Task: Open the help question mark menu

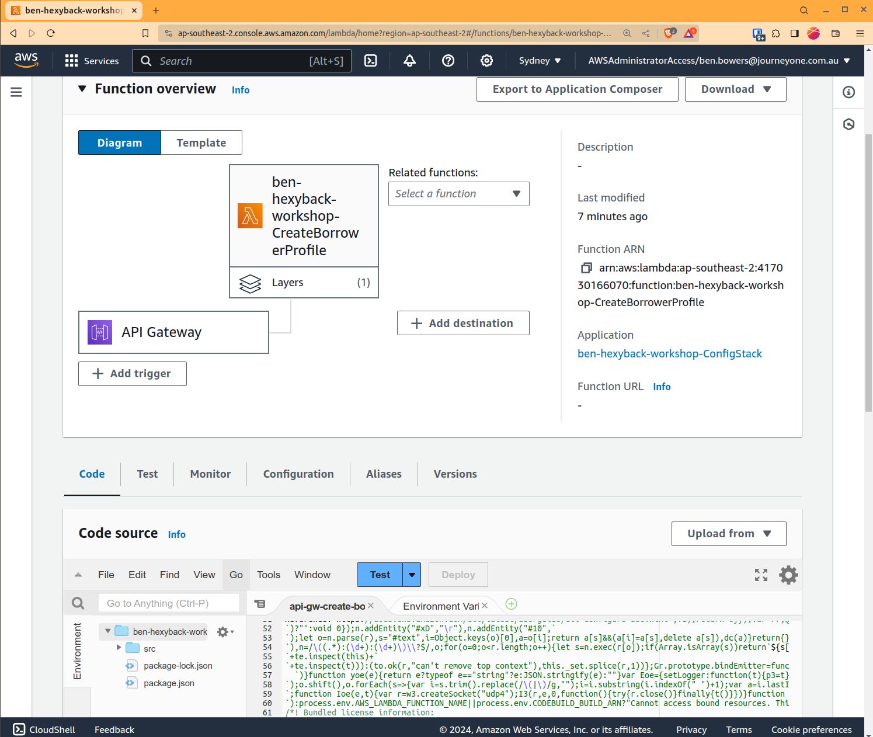Action: pyautogui.click(x=448, y=61)
